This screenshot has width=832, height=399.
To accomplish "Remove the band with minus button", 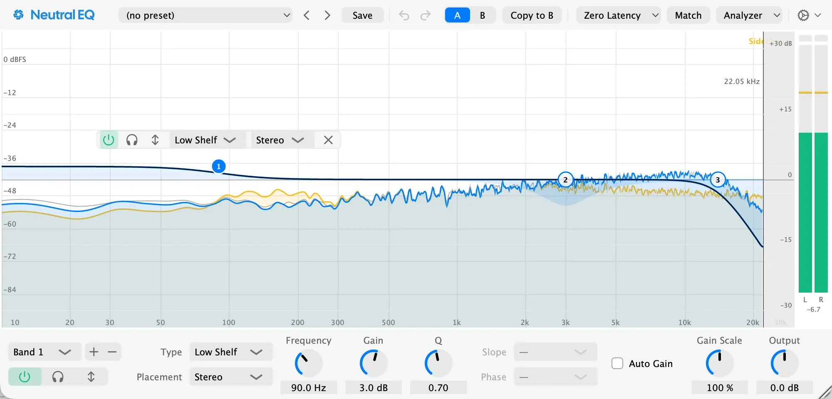I will click(112, 352).
